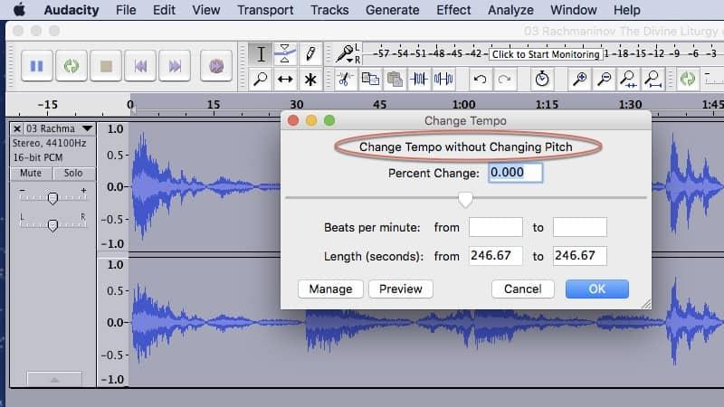The width and height of the screenshot is (724, 407).
Task: Click the Pause transport button
Action: point(36,66)
